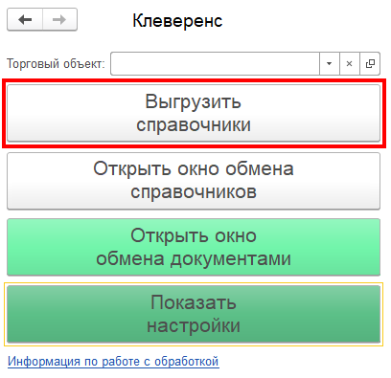Click the Клеверенс title text
The image size is (391, 378).
[x=177, y=21]
